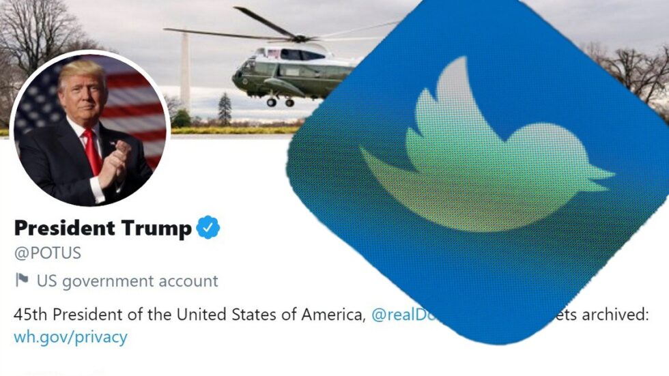Click the helicopter in the header banner
Screen dimensions: 669x376
coord(294,74)
